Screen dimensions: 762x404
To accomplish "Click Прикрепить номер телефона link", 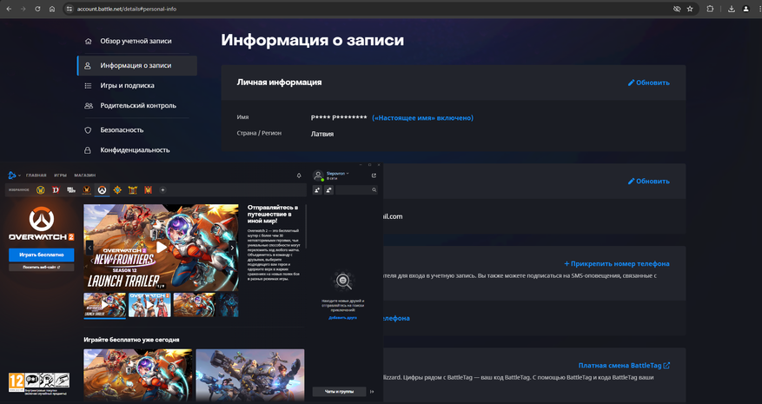I will [617, 264].
